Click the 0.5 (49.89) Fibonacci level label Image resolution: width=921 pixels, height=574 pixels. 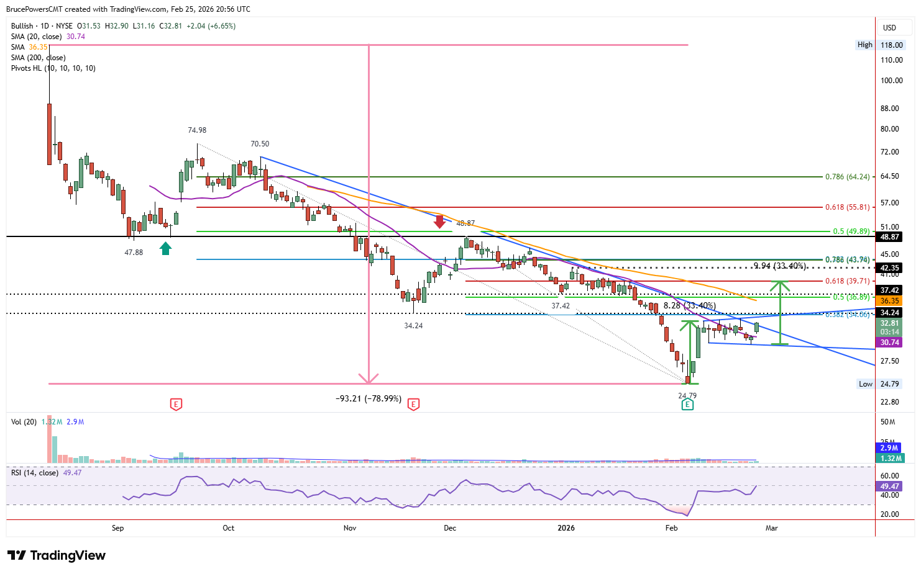851,231
